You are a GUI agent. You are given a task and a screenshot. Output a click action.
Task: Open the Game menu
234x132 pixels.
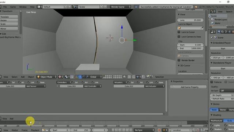click(13, 7)
